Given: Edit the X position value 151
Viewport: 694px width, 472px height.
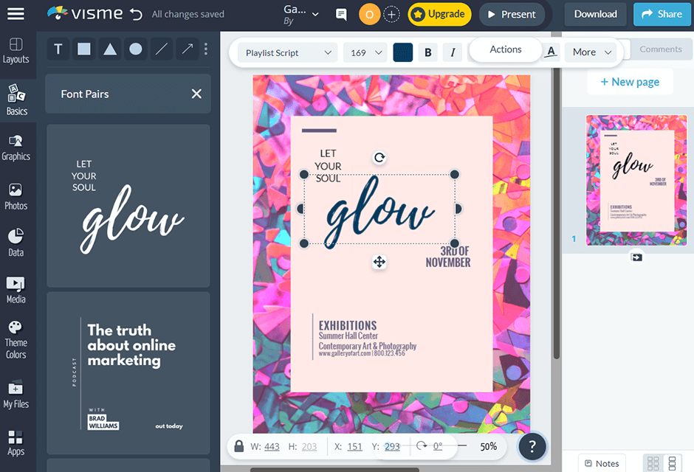Looking at the screenshot, I should tap(354, 447).
